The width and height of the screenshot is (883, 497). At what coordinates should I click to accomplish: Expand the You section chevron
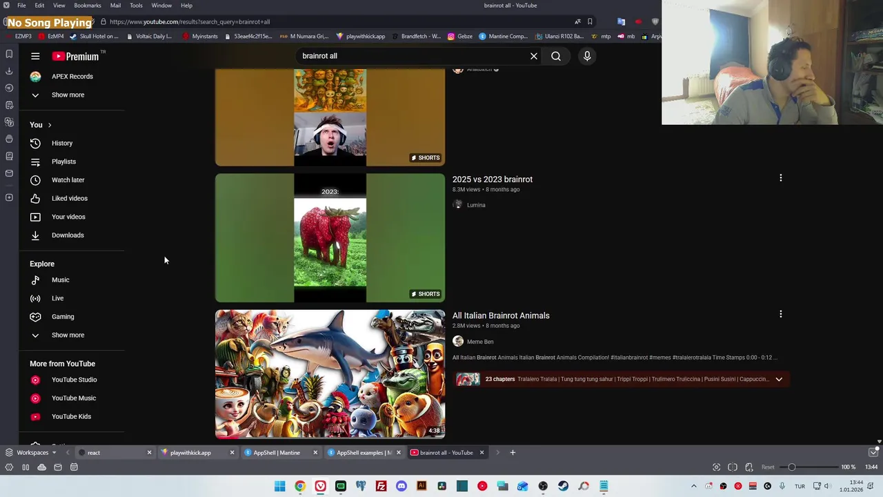(x=50, y=125)
